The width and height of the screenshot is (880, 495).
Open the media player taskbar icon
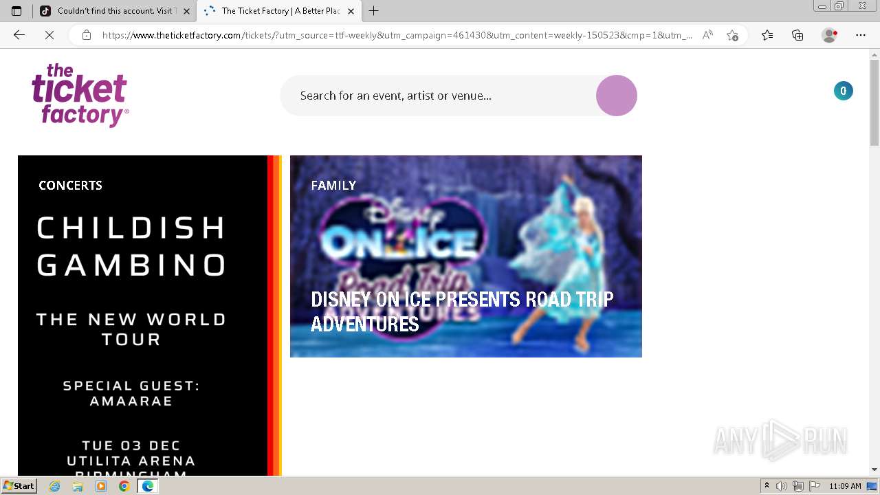point(101,486)
